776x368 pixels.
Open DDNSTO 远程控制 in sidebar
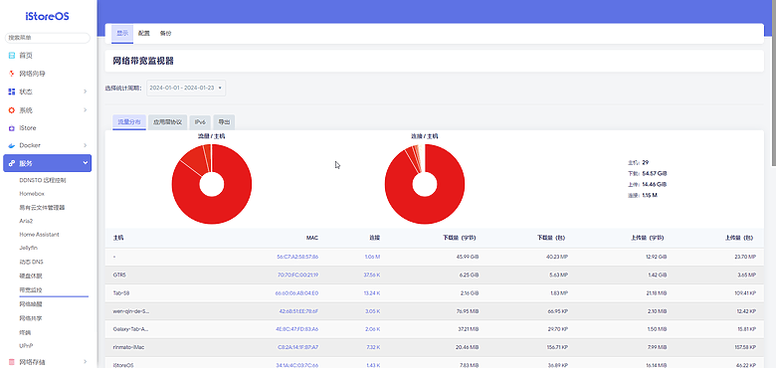pyautogui.click(x=43, y=180)
